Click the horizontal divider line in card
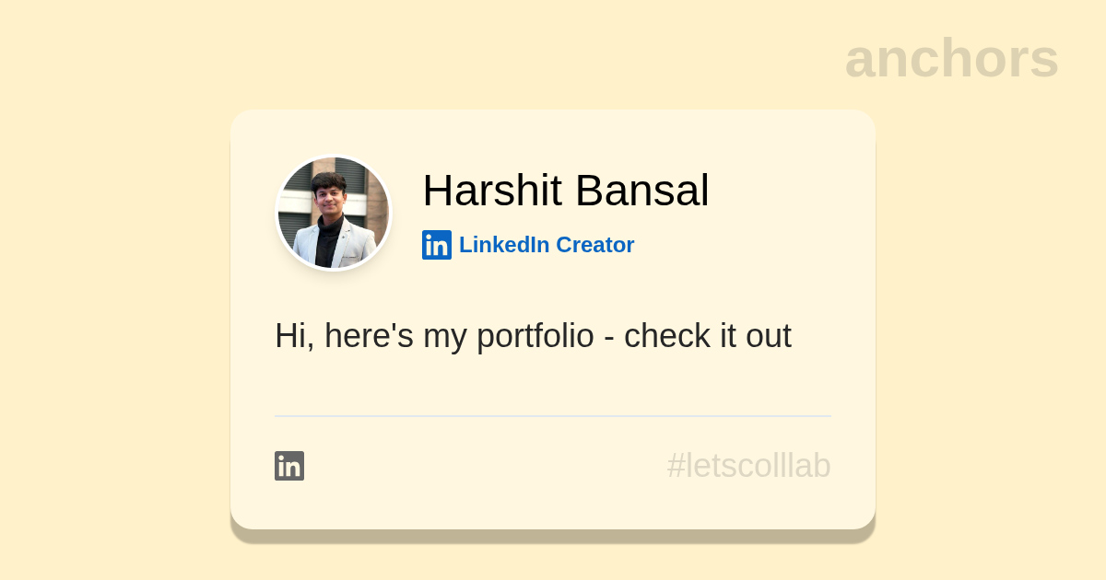The height and width of the screenshot is (580, 1106). (553, 416)
